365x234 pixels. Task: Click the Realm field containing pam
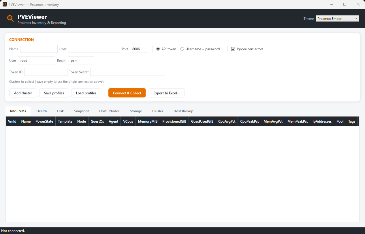point(81,60)
